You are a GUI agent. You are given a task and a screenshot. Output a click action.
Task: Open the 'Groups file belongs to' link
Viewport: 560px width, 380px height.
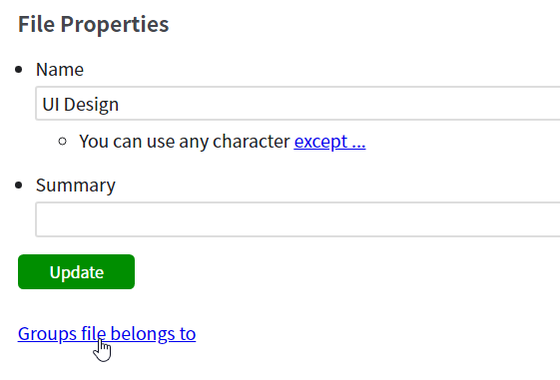107,334
